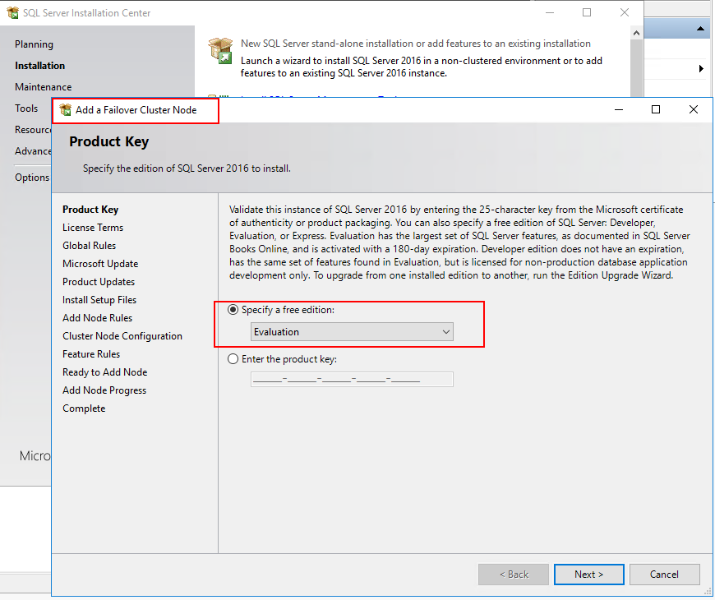Viewport: 715px width, 600px height.
Task: Click the License Terms wizard step
Action: click(93, 228)
